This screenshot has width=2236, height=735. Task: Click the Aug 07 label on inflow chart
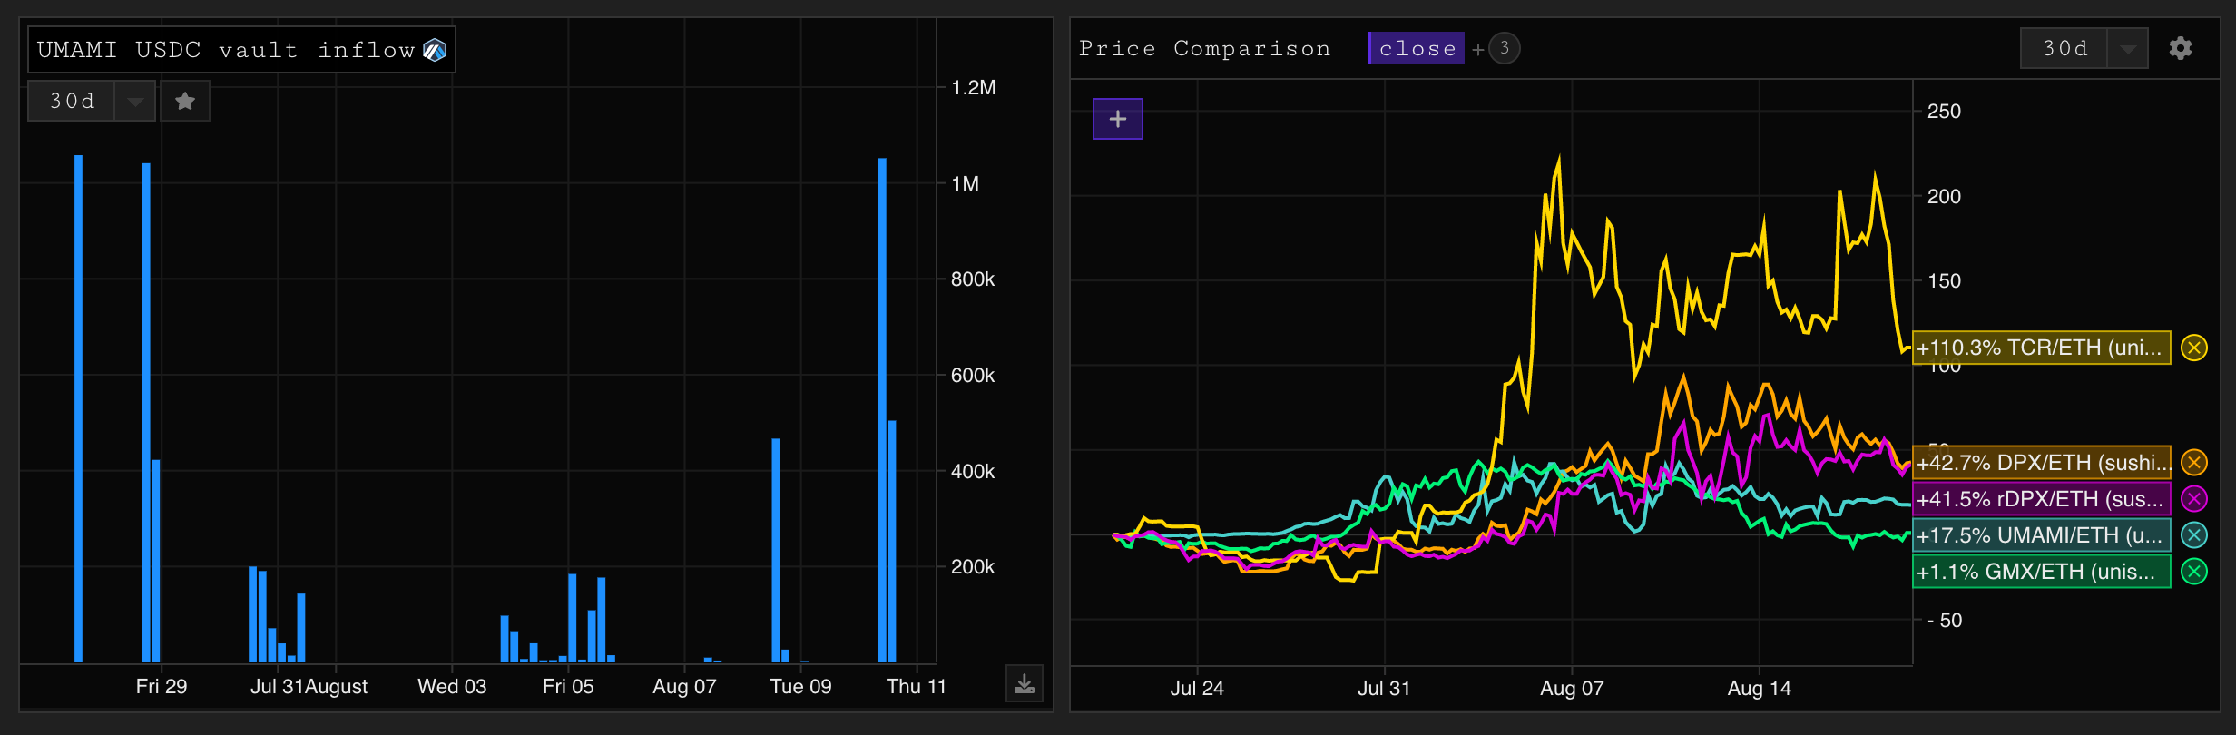[x=684, y=686]
